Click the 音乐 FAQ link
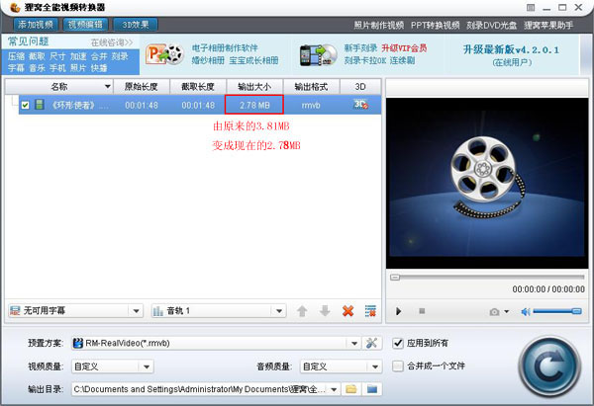 click(x=37, y=68)
